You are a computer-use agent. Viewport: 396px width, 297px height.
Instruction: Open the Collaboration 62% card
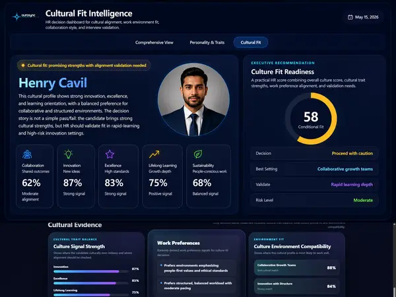(34, 176)
